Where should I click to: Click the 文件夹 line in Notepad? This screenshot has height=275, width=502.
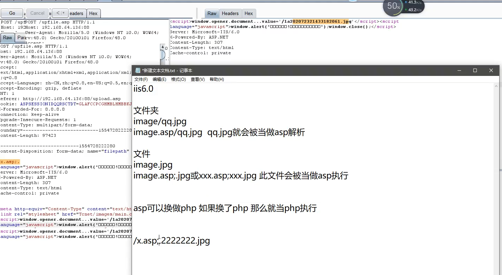[x=146, y=111]
